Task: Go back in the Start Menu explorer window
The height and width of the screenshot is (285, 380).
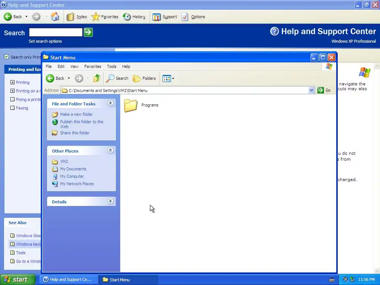Action: coord(55,78)
